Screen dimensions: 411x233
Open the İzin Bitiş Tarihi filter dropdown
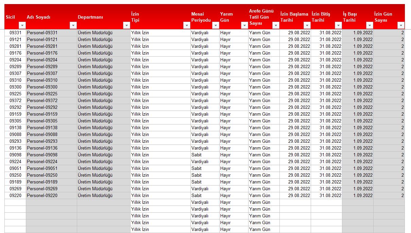(x=338, y=25)
